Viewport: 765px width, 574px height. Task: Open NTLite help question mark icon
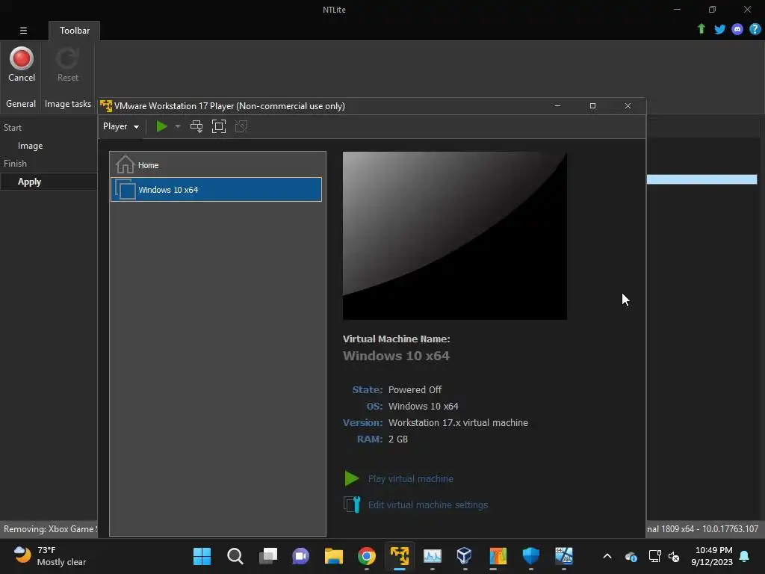point(755,29)
